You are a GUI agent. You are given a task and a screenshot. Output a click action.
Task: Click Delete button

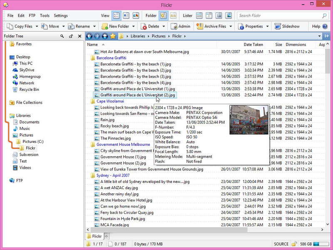[x=150, y=26]
